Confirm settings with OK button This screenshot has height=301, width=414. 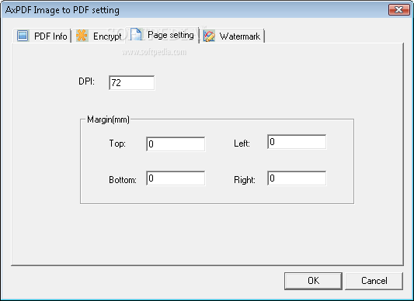point(313,281)
